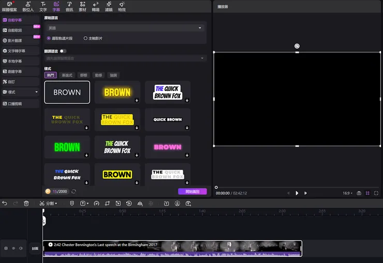Step to next frame in player
This screenshot has height=263, width=383.
pyautogui.click(x=305, y=193)
